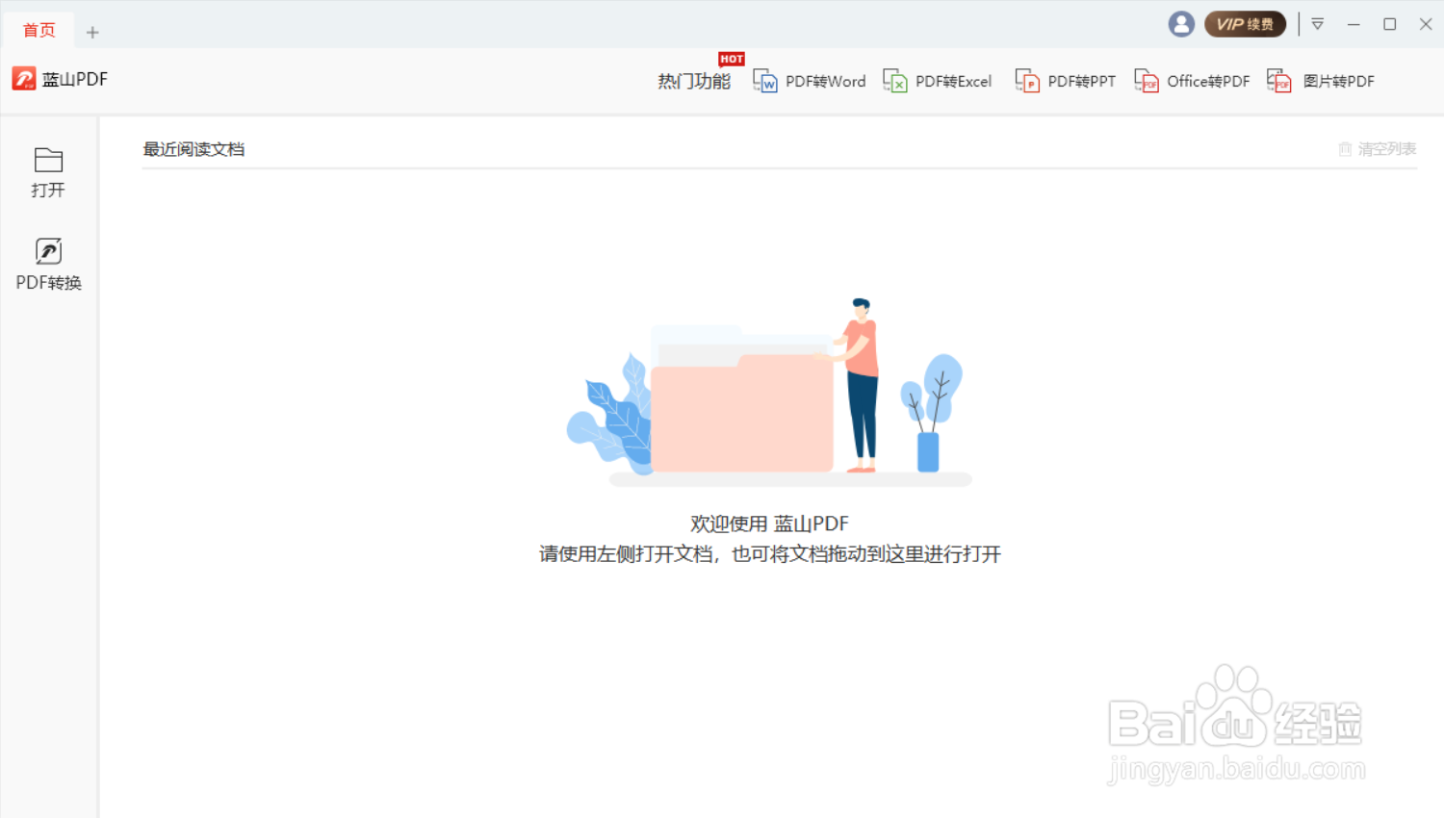Open the PDF转换 sidebar tool

pos(48,265)
